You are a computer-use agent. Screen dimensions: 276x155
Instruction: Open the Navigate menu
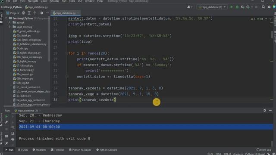33,1
